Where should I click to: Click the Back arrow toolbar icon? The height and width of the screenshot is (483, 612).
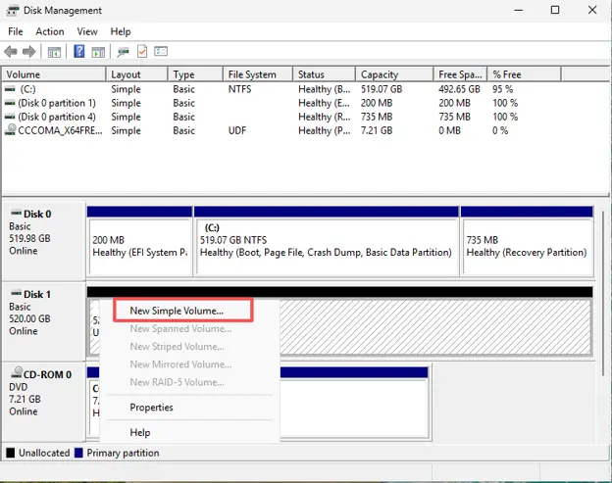pyautogui.click(x=11, y=52)
